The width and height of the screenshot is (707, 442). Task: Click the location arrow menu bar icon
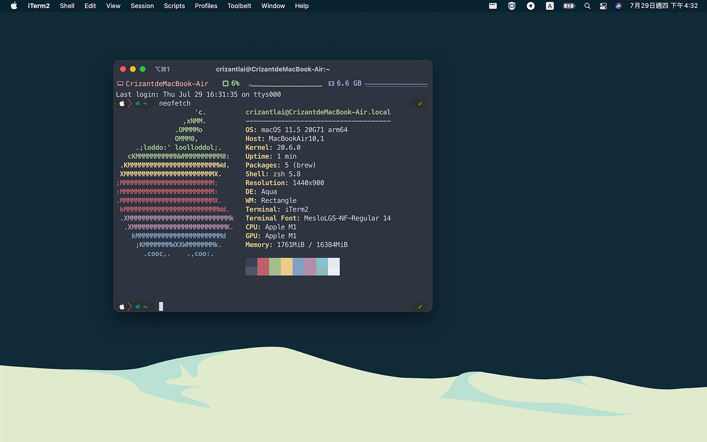[x=531, y=6]
